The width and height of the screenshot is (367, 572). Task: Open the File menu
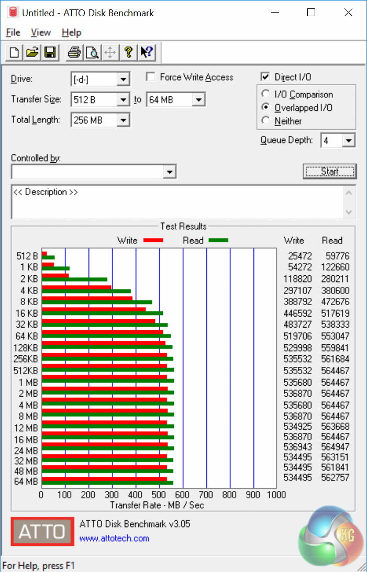click(13, 32)
